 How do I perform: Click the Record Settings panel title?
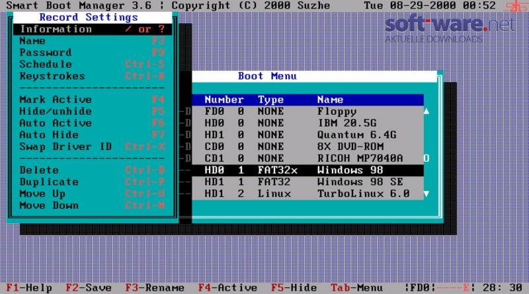[89, 17]
